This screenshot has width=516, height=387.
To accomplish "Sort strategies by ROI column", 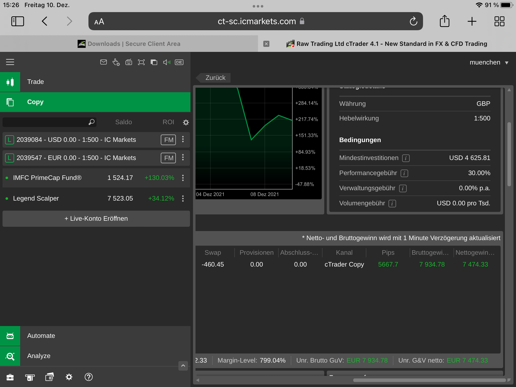I will point(168,122).
